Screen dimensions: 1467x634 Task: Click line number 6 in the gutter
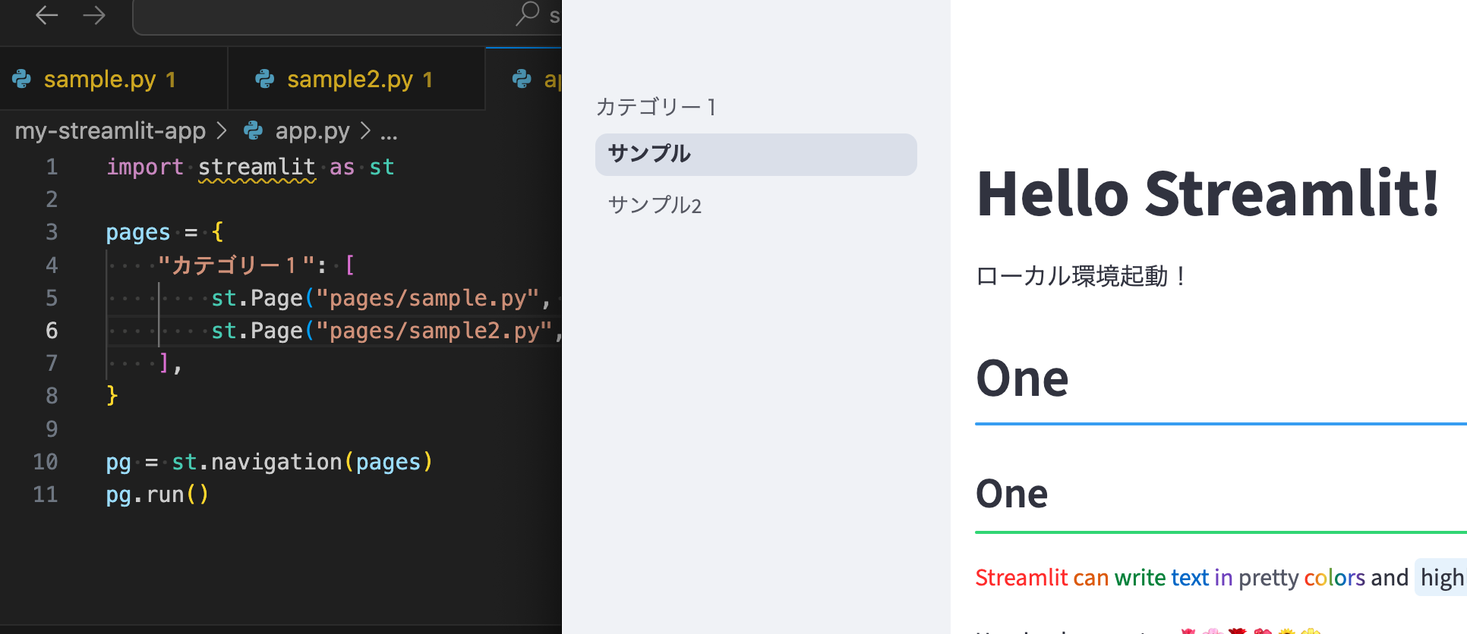coord(52,331)
